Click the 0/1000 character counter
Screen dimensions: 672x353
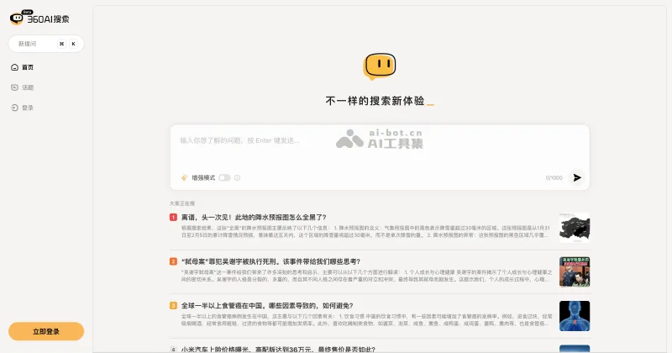pyautogui.click(x=554, y=177)
